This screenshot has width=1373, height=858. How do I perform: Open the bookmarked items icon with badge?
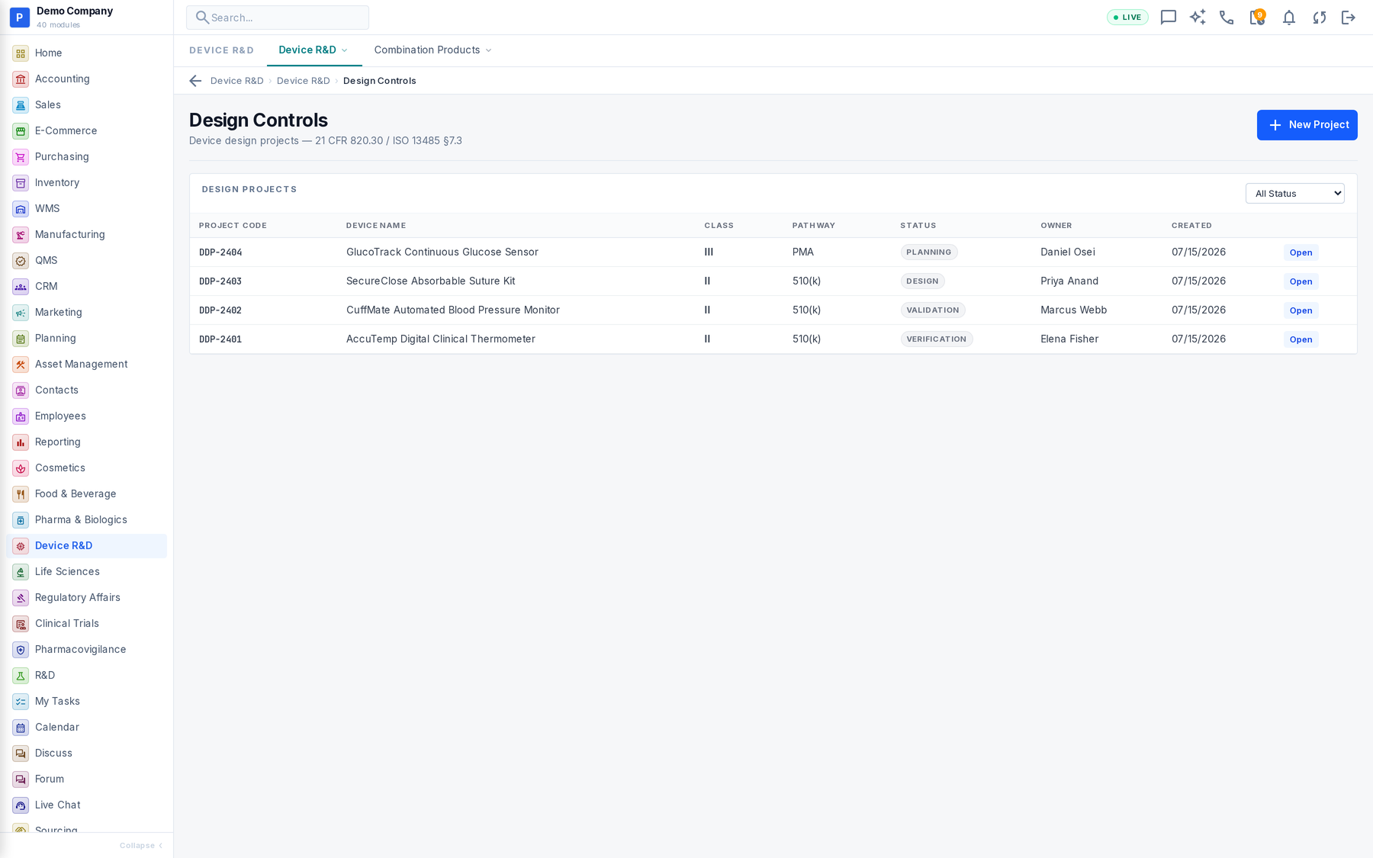(x=1257, y=17)
